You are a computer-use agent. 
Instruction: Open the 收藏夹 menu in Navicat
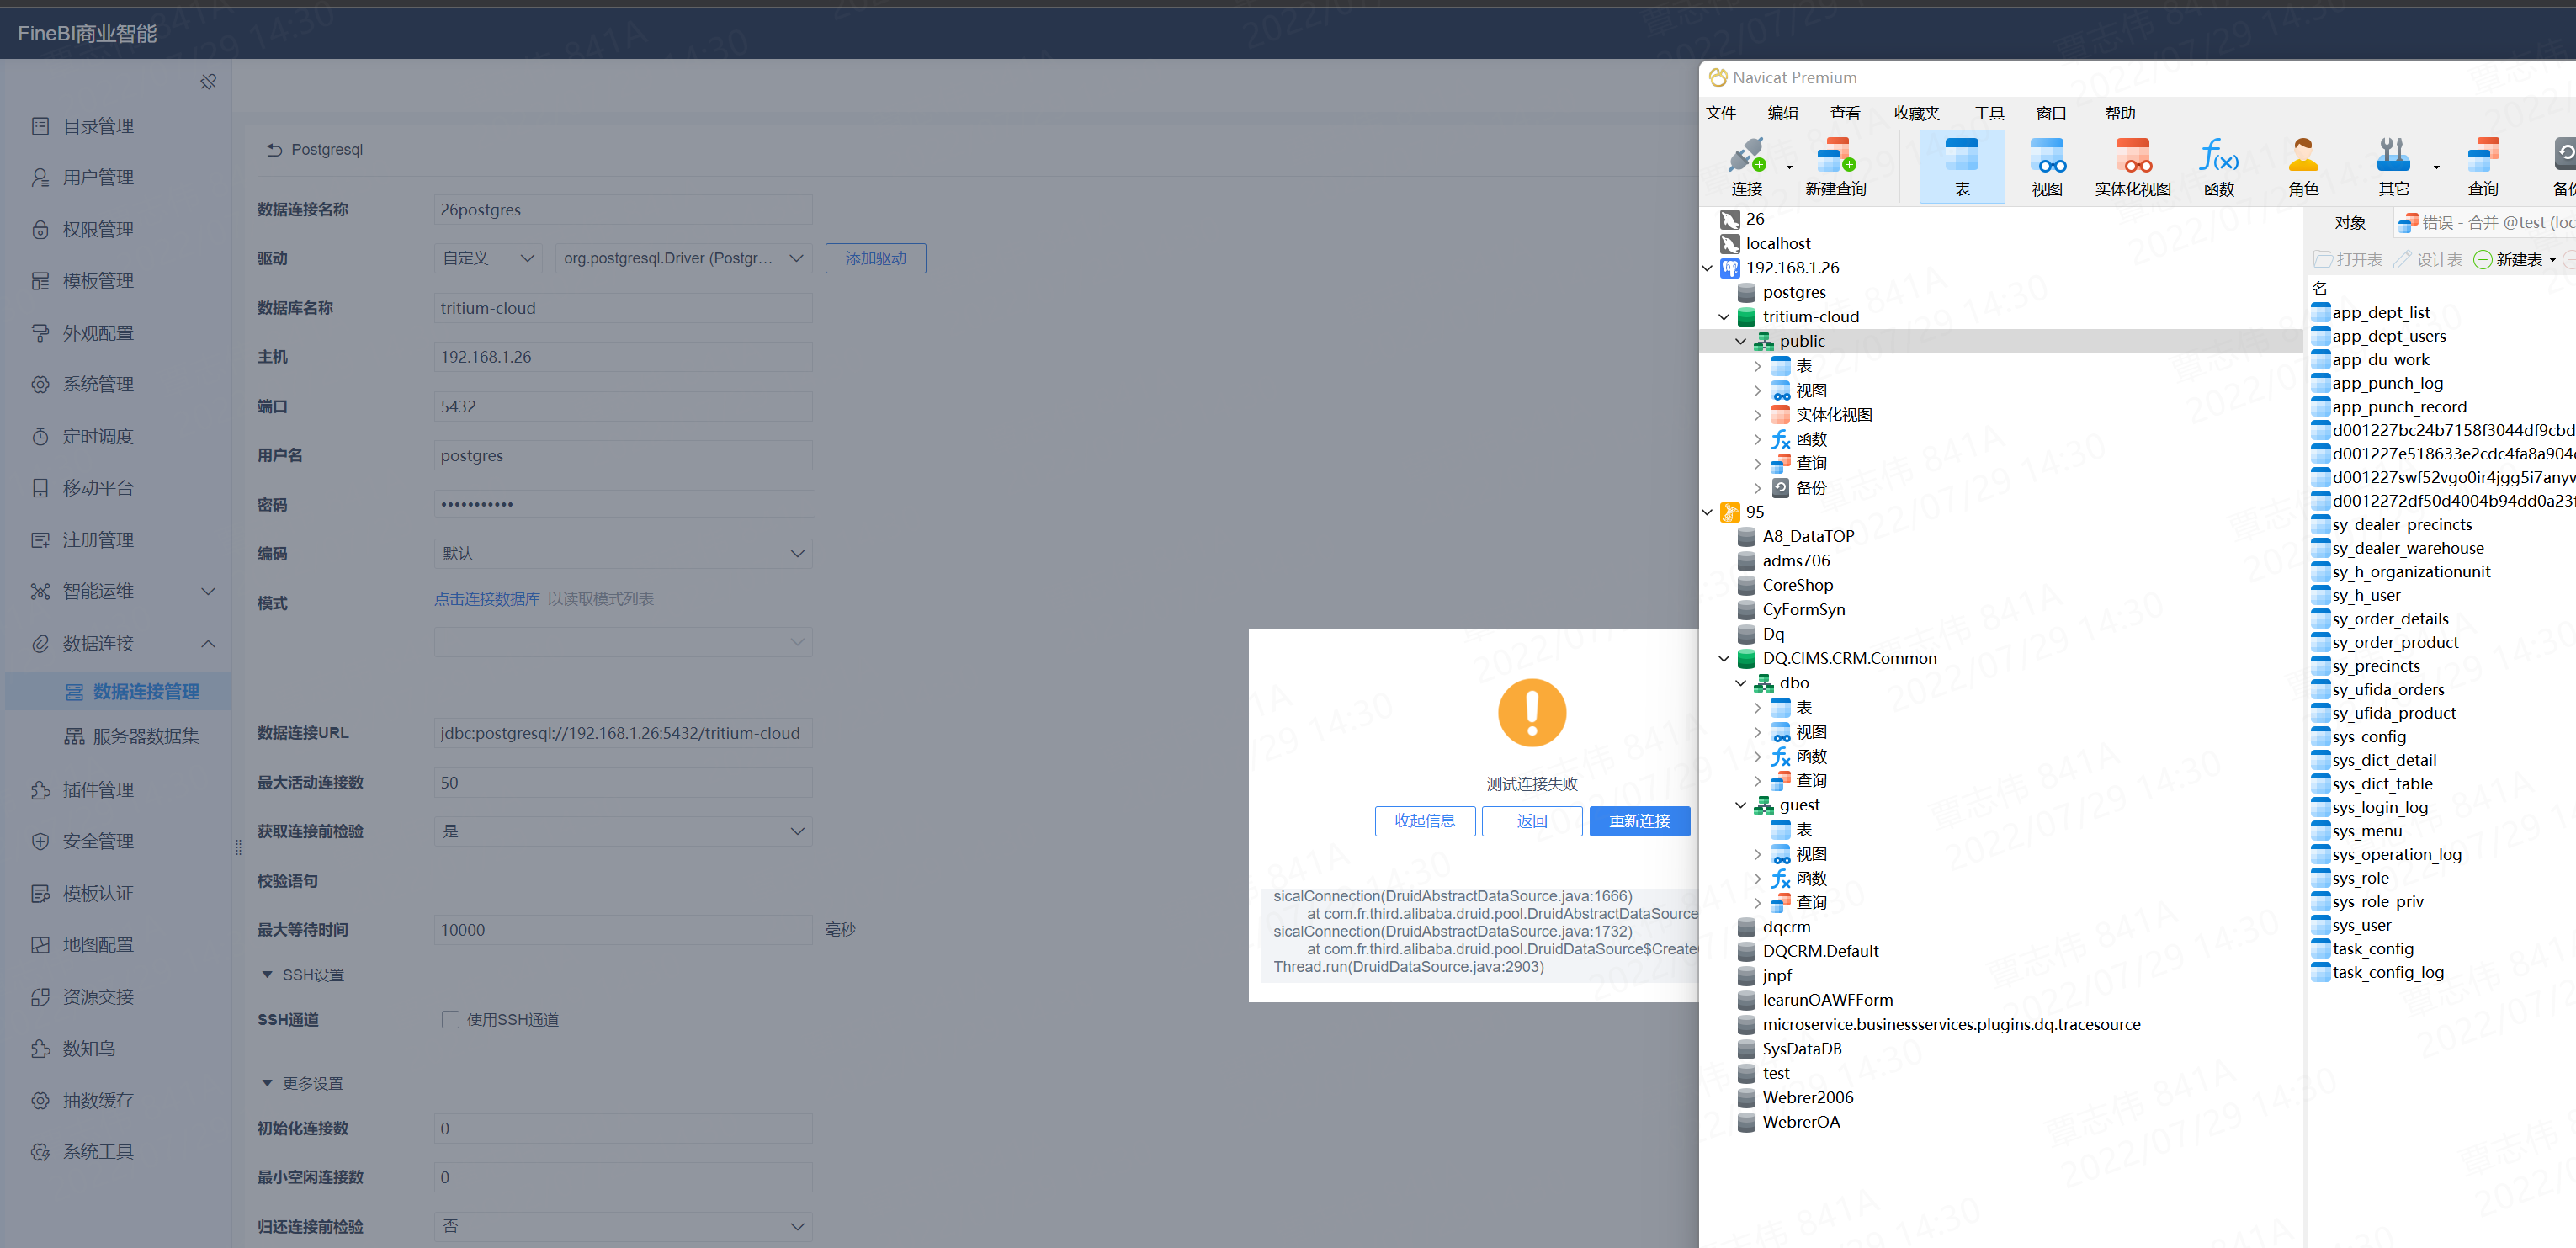(1916, 113)
